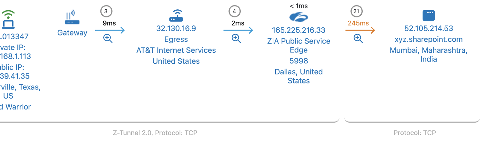495x143 pixels.
Task: Click the Egress router icon
Action: point(176,15)
